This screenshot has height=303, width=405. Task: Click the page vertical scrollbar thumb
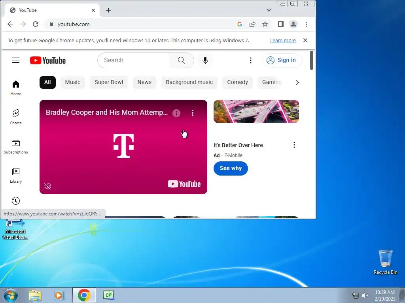click(312, 60)
